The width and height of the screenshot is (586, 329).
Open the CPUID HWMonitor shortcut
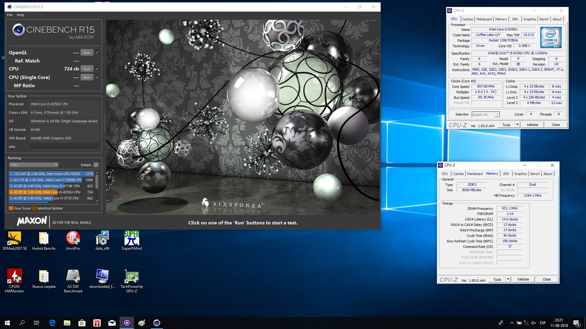[x=14, y=281]
